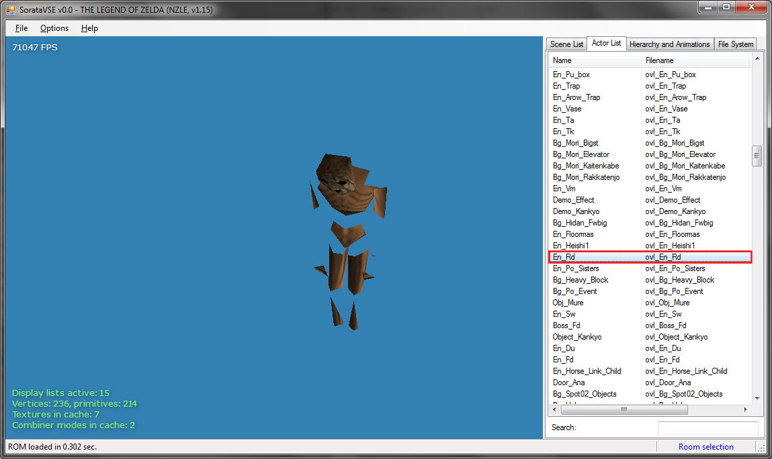The image size is (772, 459).
Task: Switch to the File System tab
Action: (x=736, y=44)
